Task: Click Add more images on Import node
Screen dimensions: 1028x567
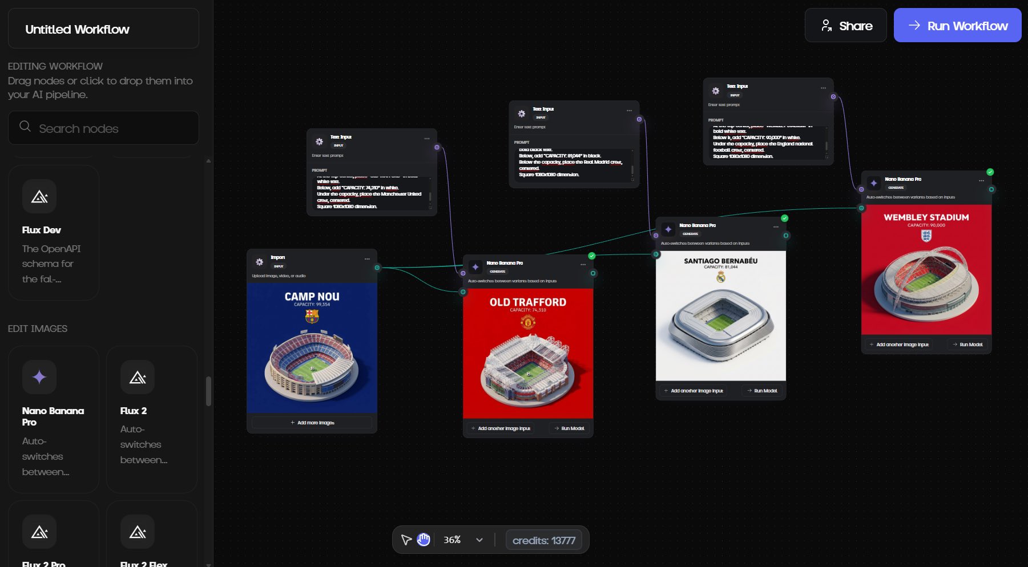Action: [312, 423]
